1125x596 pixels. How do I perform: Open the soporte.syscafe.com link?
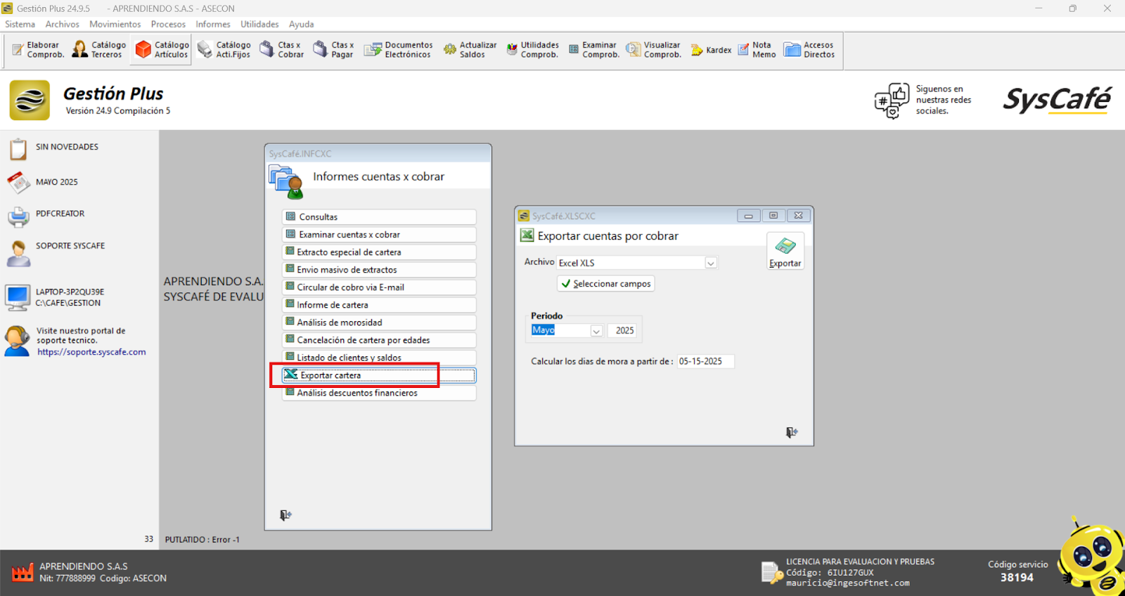pyautogui.click(x=91, y=352)
